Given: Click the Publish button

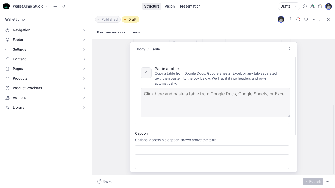Looking at the screenshot, I should tap(313, 181).
